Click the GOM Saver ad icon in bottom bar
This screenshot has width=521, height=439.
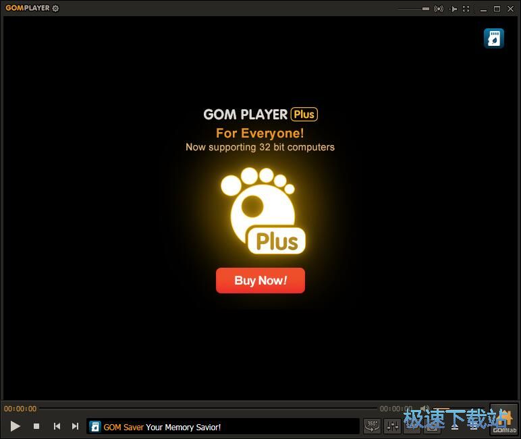pos(95,427)
